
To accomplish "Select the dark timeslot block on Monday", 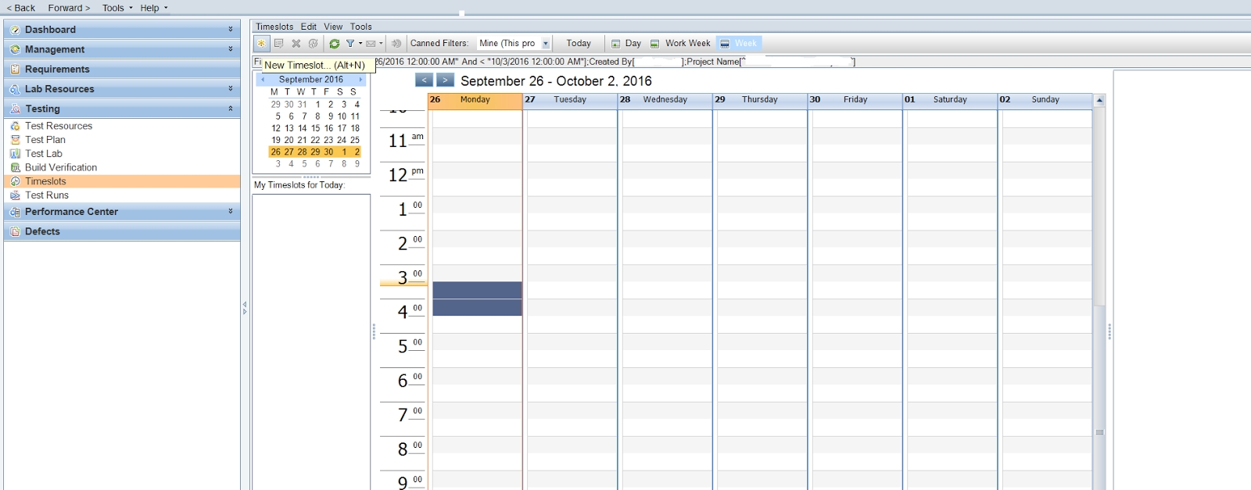I will point(477,299).
